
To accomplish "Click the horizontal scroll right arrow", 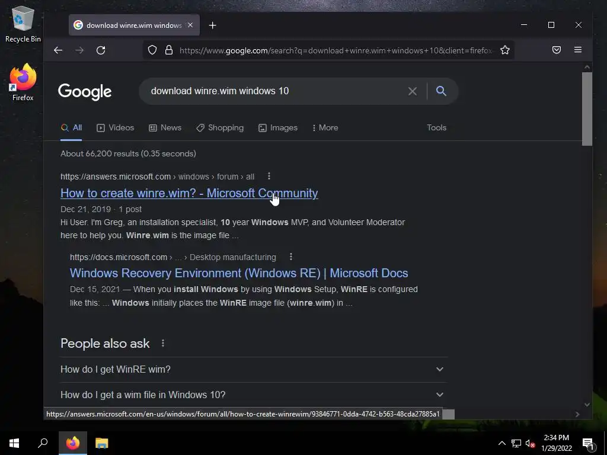I will 577,414.
